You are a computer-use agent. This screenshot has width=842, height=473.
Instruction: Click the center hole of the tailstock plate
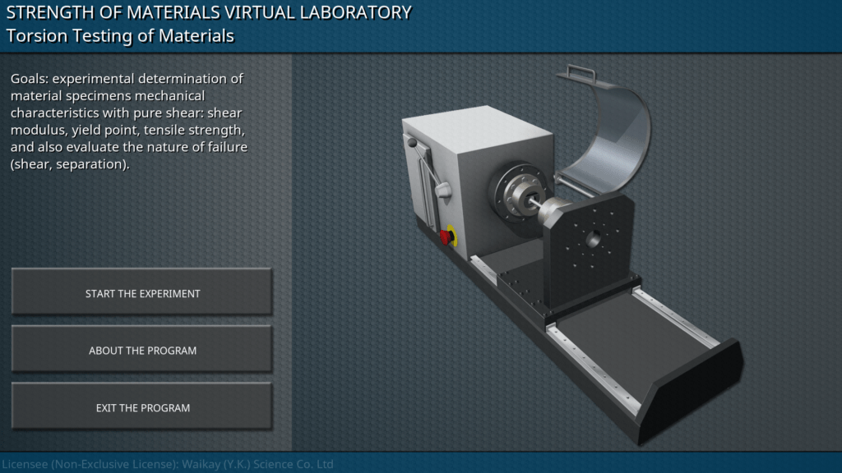[x=593, y=239]
